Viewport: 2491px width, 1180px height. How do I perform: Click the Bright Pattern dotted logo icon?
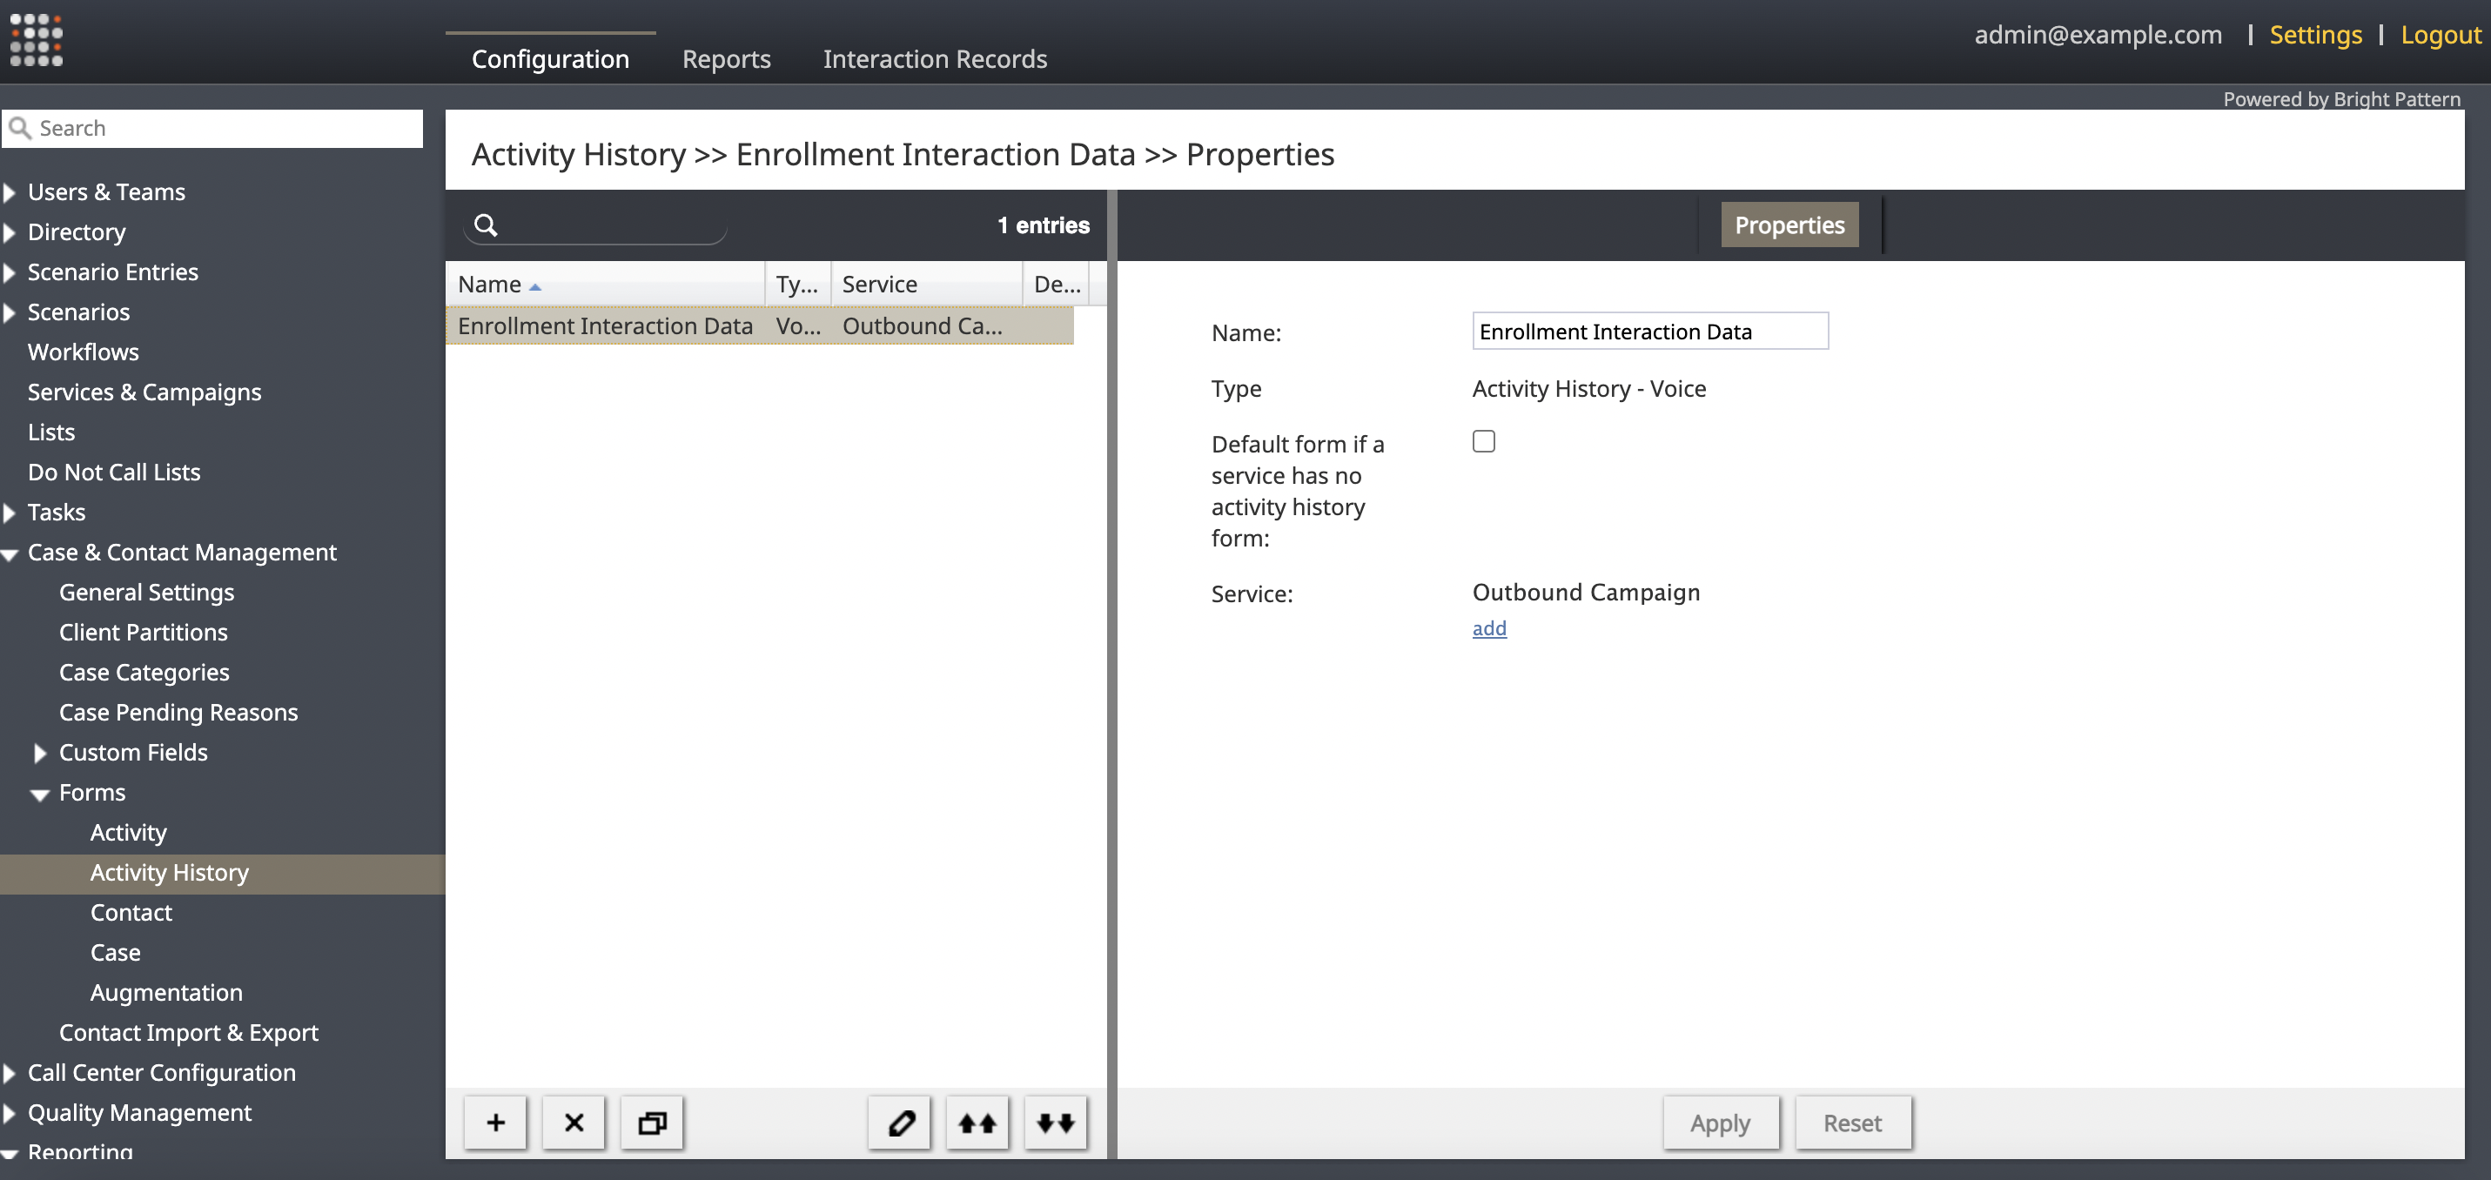point(36,40)
